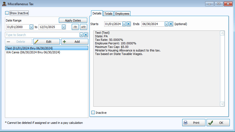235x132 pixels.
Task: Advance date range with +Yr button
Action: (83, 27)
